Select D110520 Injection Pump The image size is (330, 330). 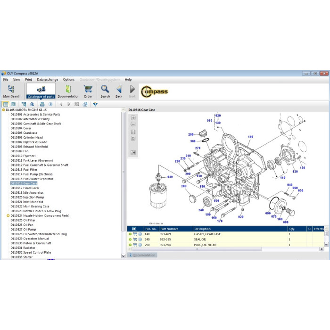point(27,197)
